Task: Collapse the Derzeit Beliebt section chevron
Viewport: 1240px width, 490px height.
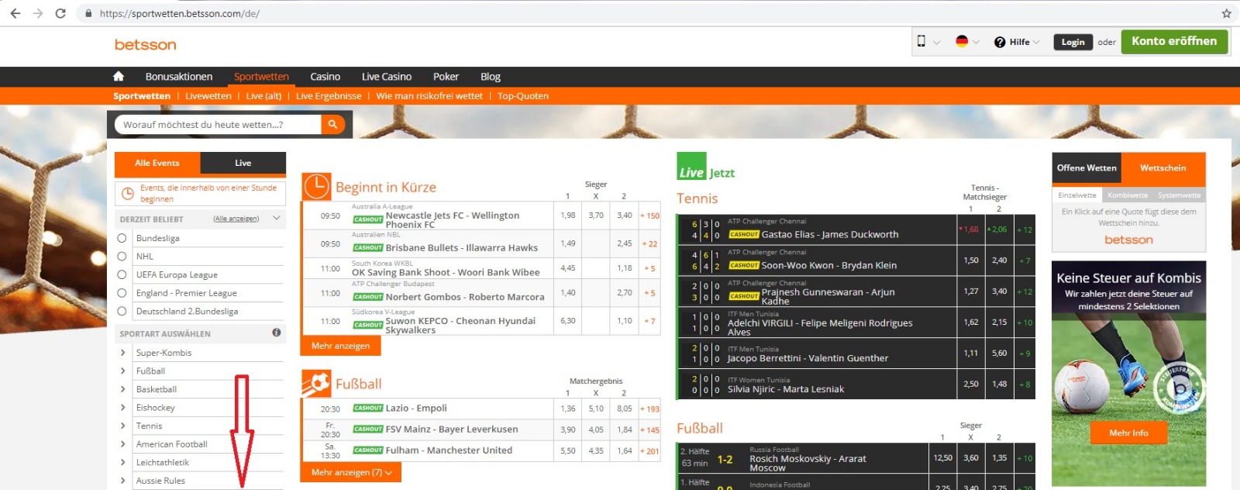Action: 276,219
